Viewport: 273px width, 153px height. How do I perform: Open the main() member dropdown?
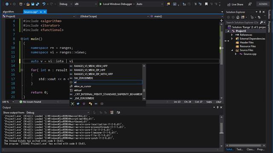(186, 16)
